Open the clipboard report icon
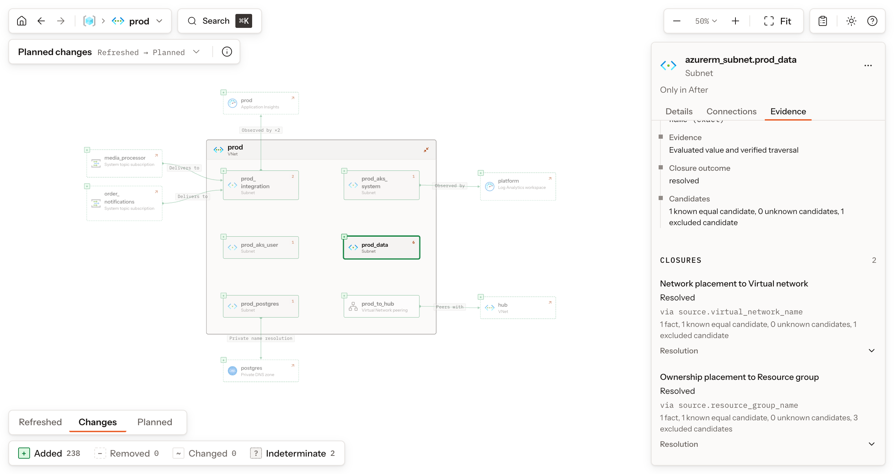The width and height of the screenshot is (894, 474). point(823,21)
